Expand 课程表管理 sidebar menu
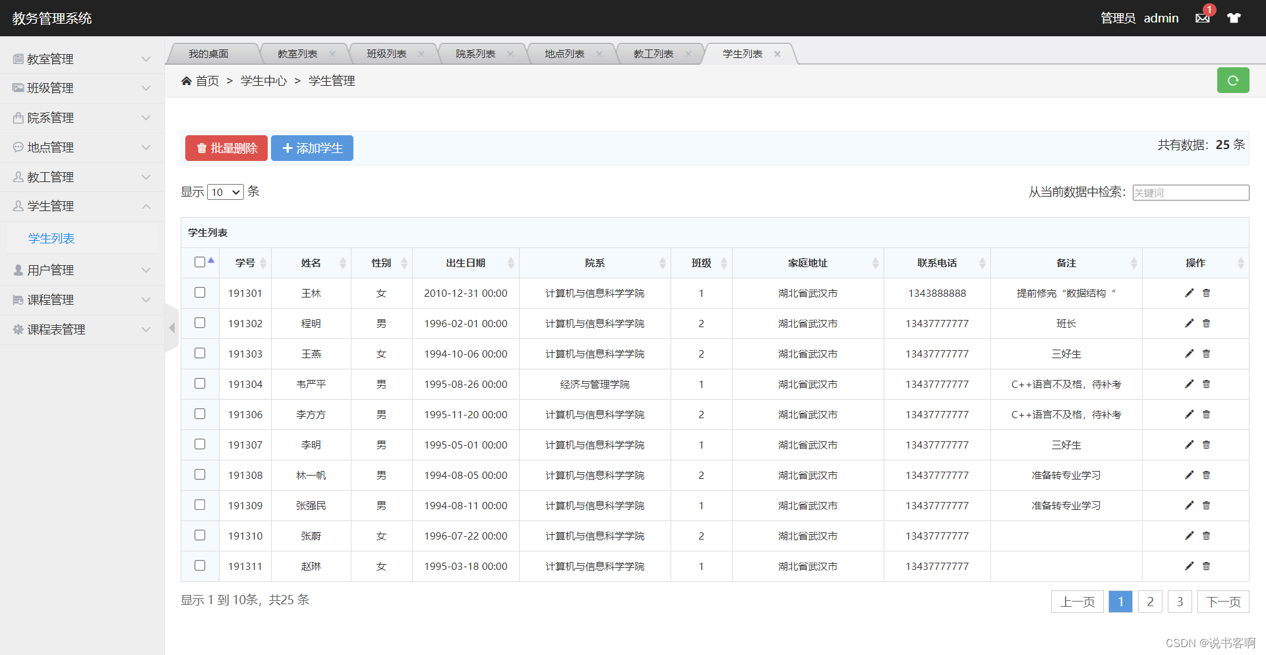The width and height of the screenshot is (1266, 655). [x=82, y=329]
